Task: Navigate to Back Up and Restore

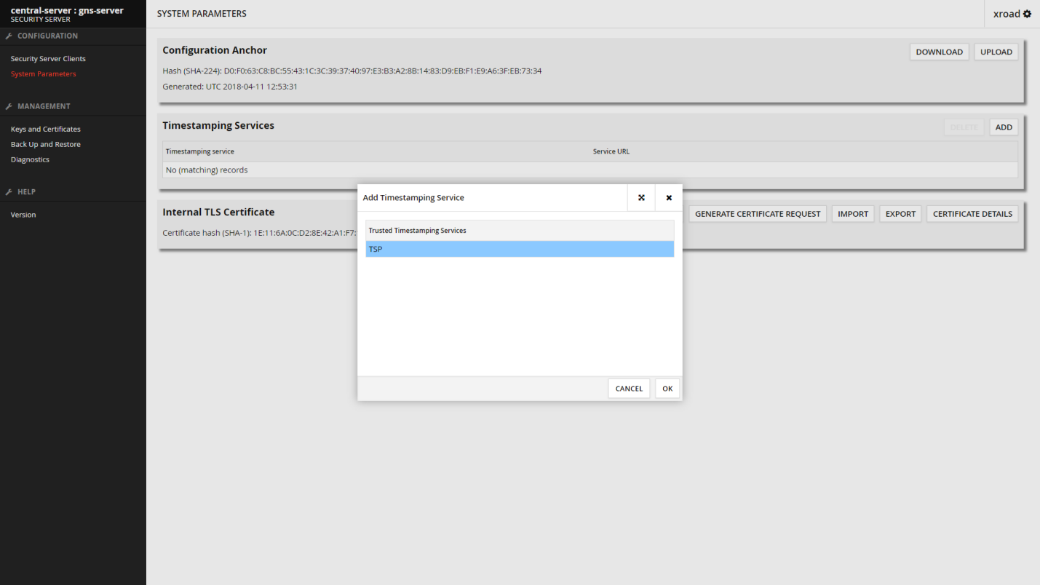Action: [x=45, y=145]
